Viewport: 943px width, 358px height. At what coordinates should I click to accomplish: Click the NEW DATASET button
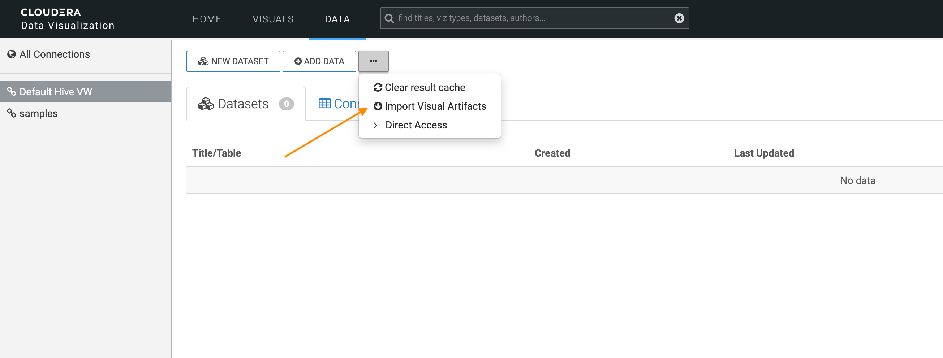click(233, 61)
